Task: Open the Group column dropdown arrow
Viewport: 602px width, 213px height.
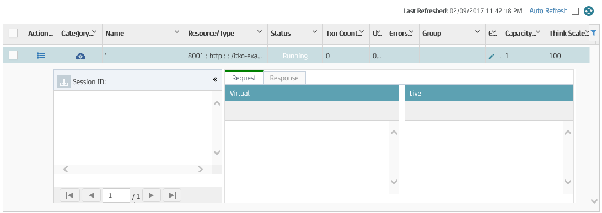Action: pyautogui.click(x=477, y=32)
